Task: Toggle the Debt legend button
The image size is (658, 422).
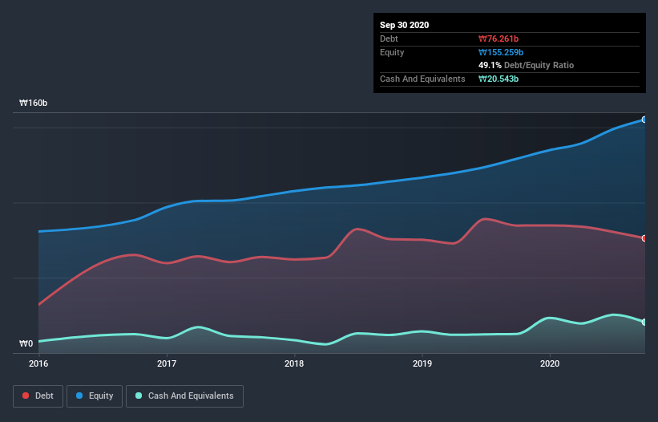Action: tap(38, 396)
